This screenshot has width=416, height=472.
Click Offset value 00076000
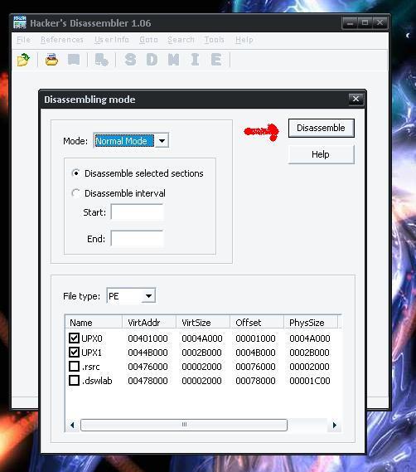(255, 367)
